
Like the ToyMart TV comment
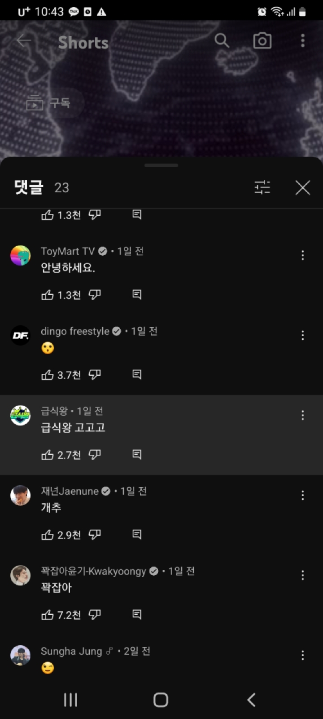[48, 295]
